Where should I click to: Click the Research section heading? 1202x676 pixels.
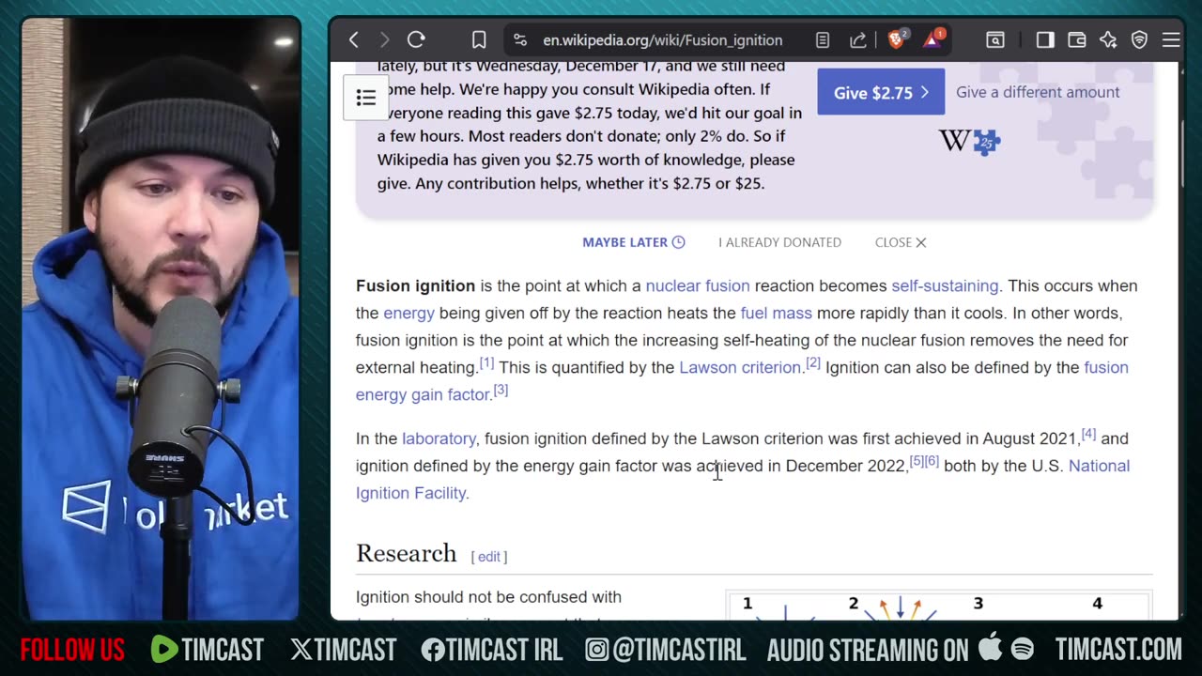pyautogui.click(x=406, y=553)
